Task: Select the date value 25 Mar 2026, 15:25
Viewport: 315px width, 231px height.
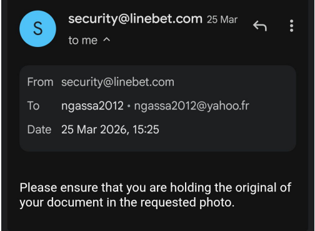Action: coord(110,130)
